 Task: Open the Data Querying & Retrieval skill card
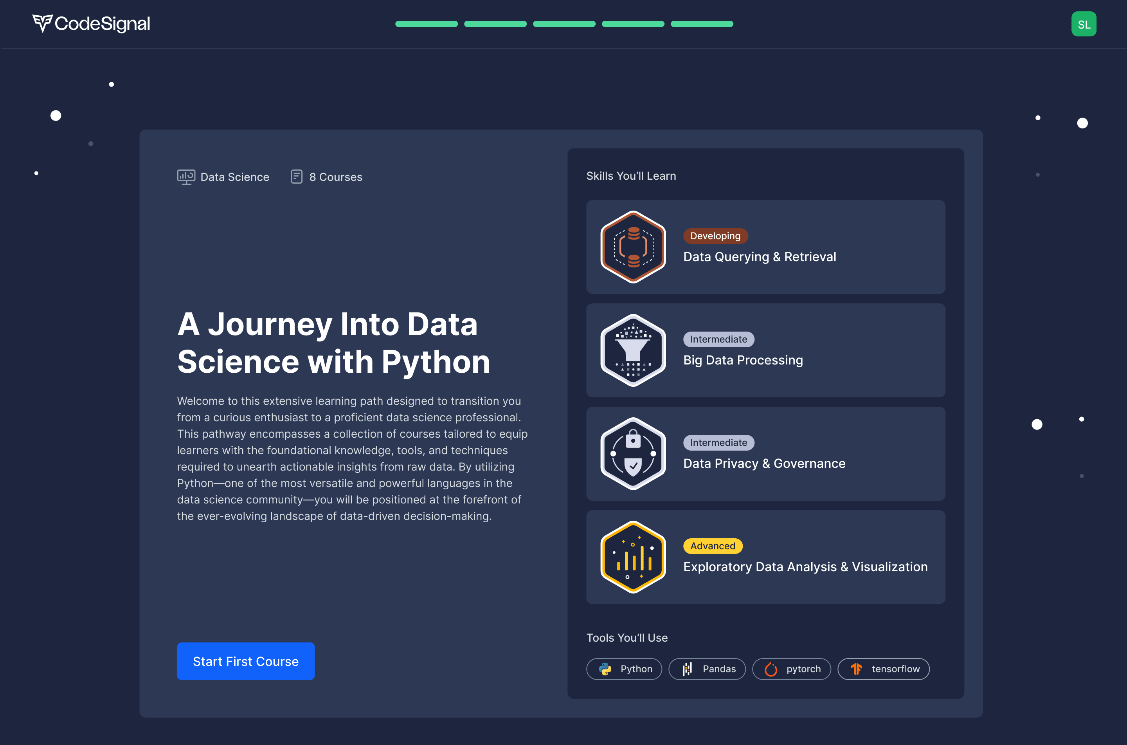(765, 247)
